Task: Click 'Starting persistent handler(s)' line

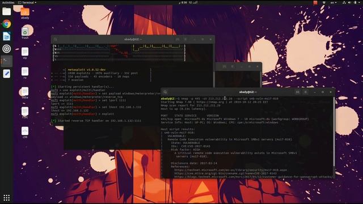Action: 82,87
